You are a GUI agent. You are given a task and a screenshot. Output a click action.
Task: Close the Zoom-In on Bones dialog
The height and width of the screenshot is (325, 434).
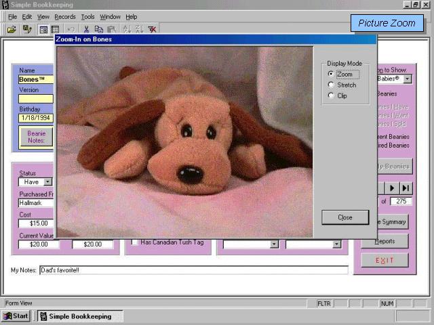344,217
